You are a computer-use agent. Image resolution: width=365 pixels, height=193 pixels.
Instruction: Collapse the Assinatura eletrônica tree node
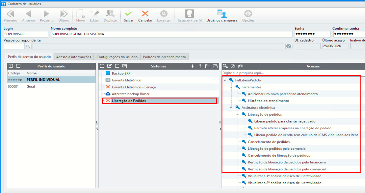coord(231,108)
